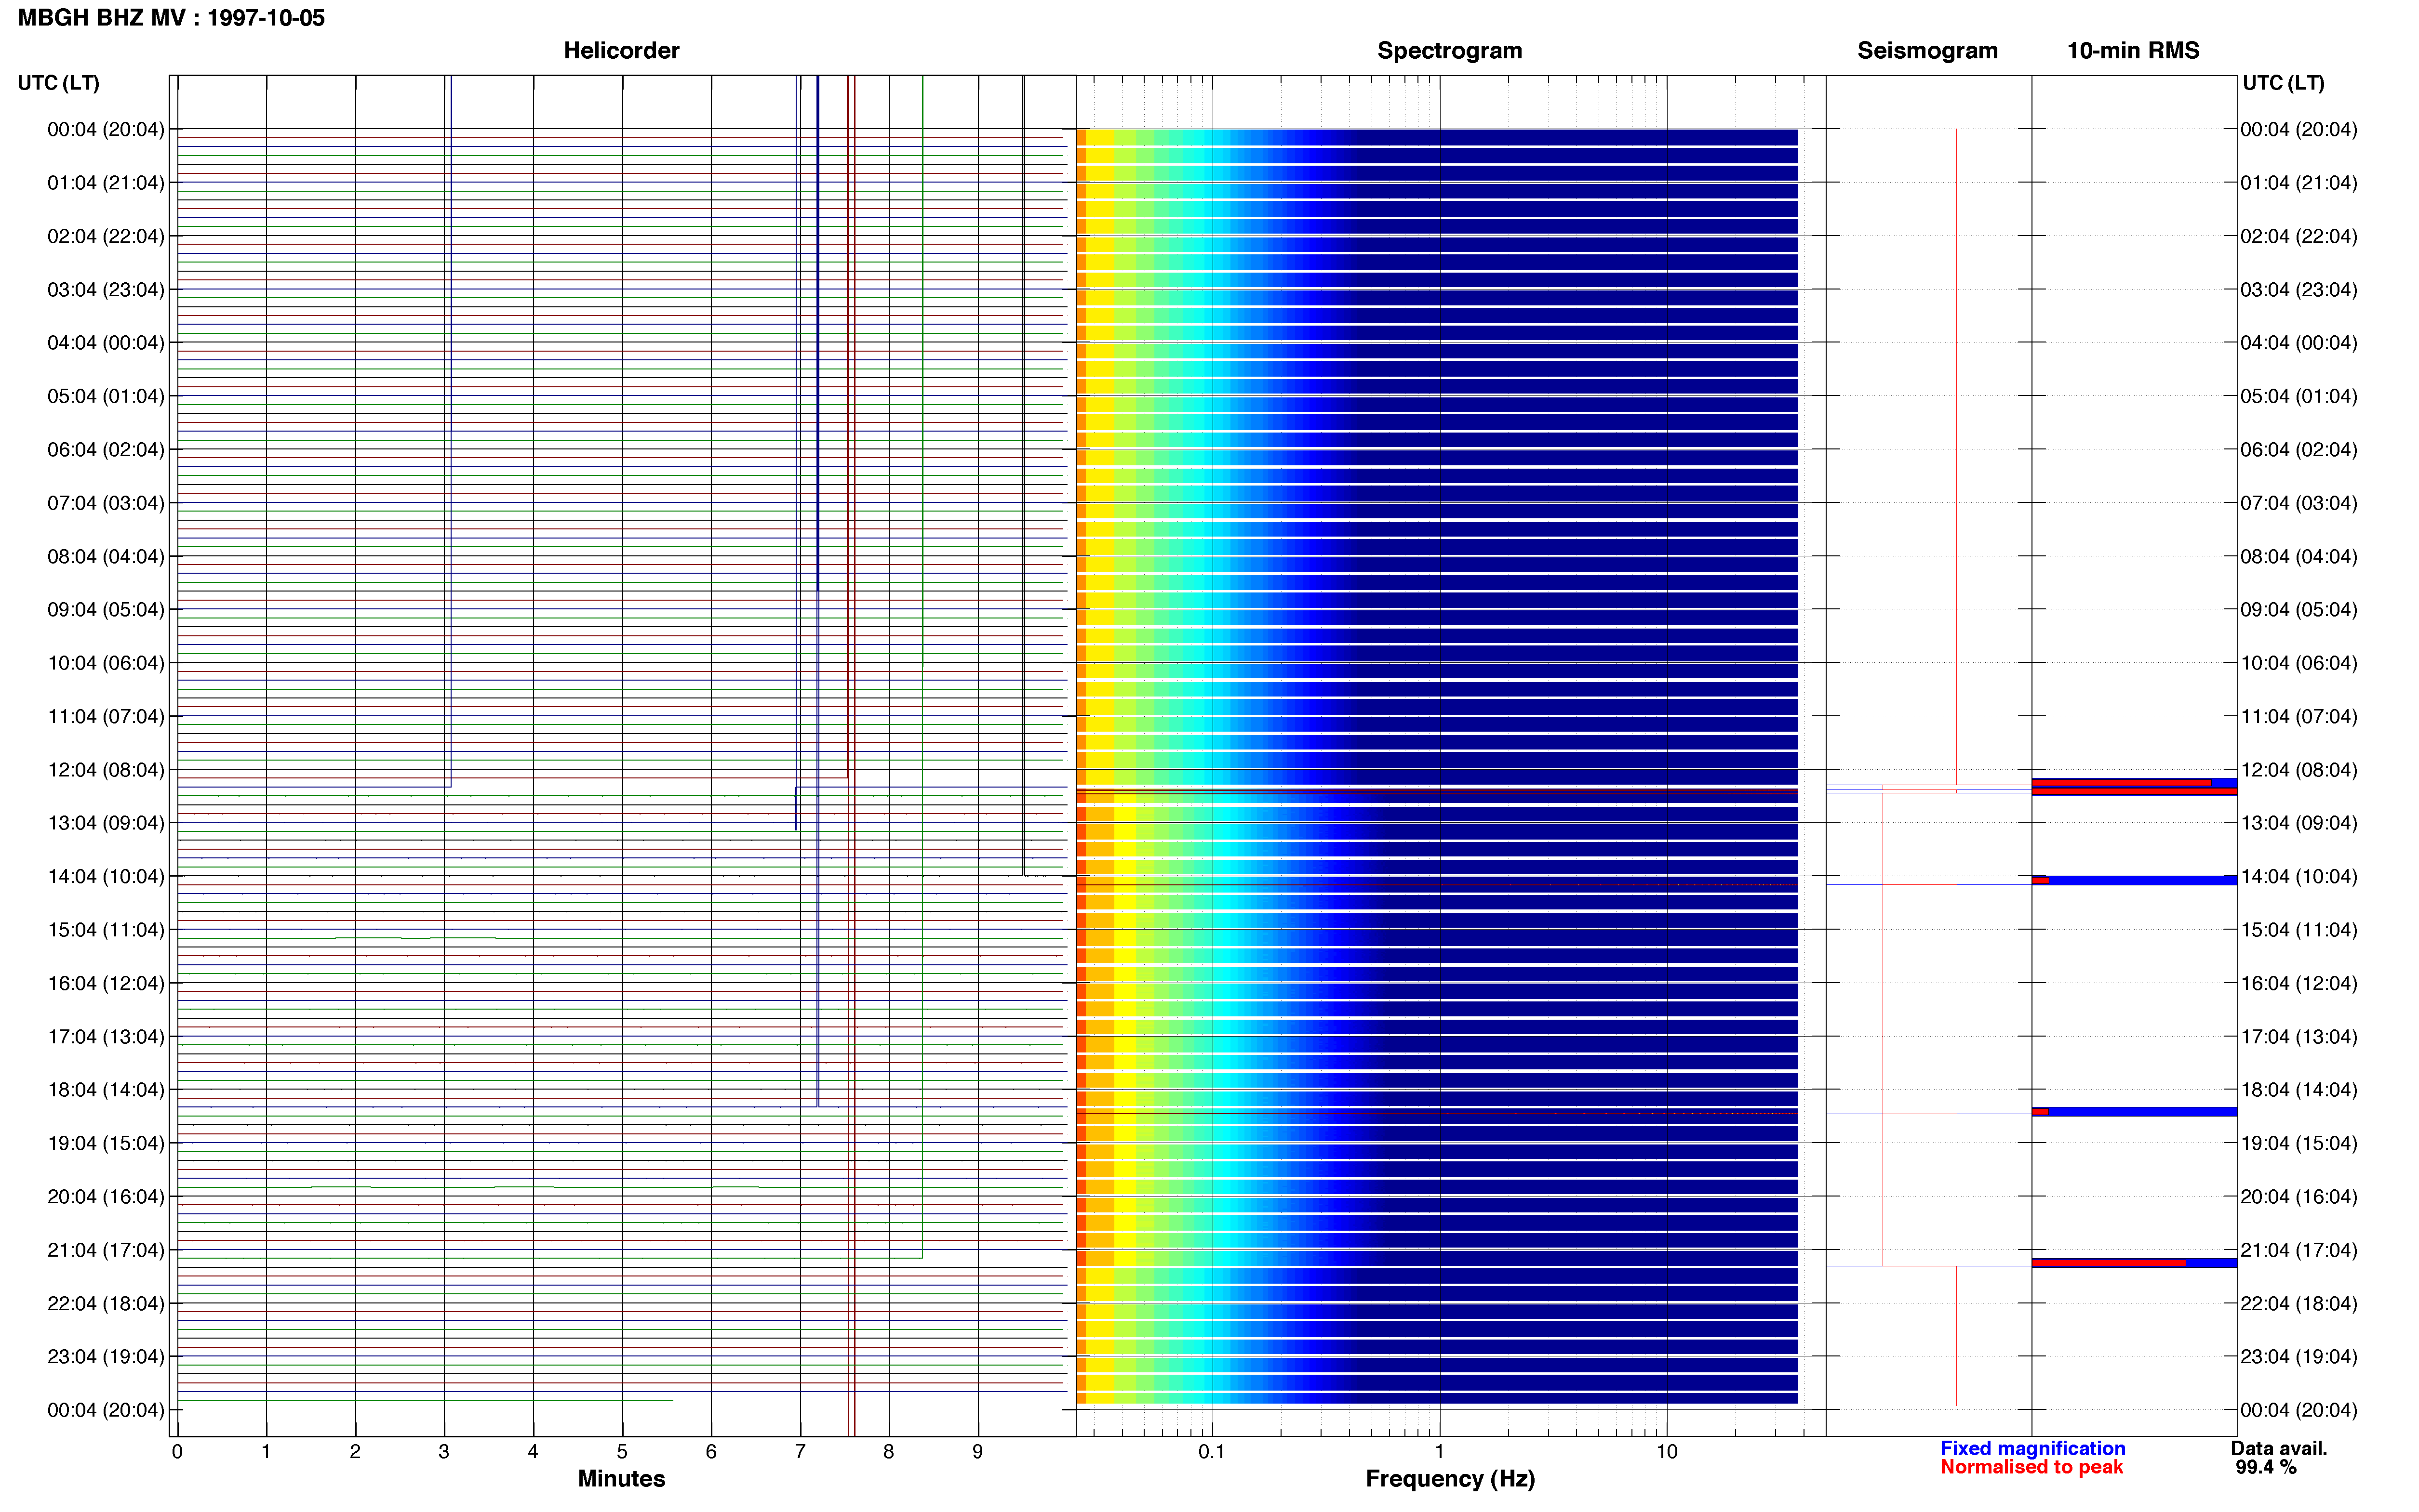Viewport: 2419px width, 1512px height.
Task: Click "10:04 (06:04)" on the Helicorder time axis
Action: tap(106, 663)
